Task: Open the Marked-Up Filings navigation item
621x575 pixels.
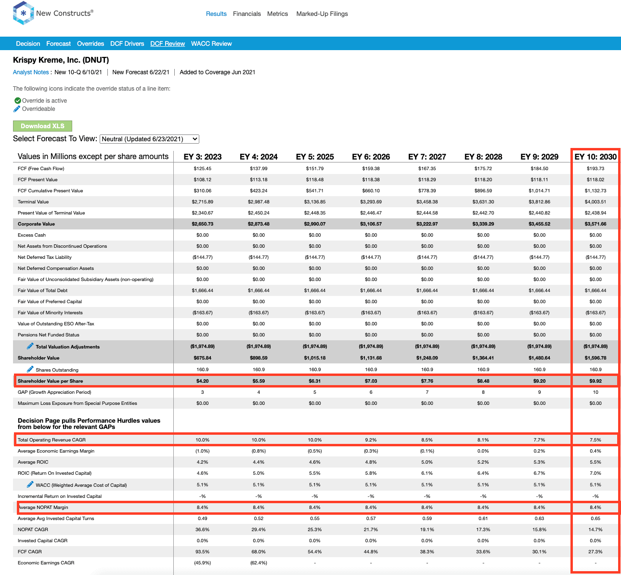Action: tap(322, 14)
